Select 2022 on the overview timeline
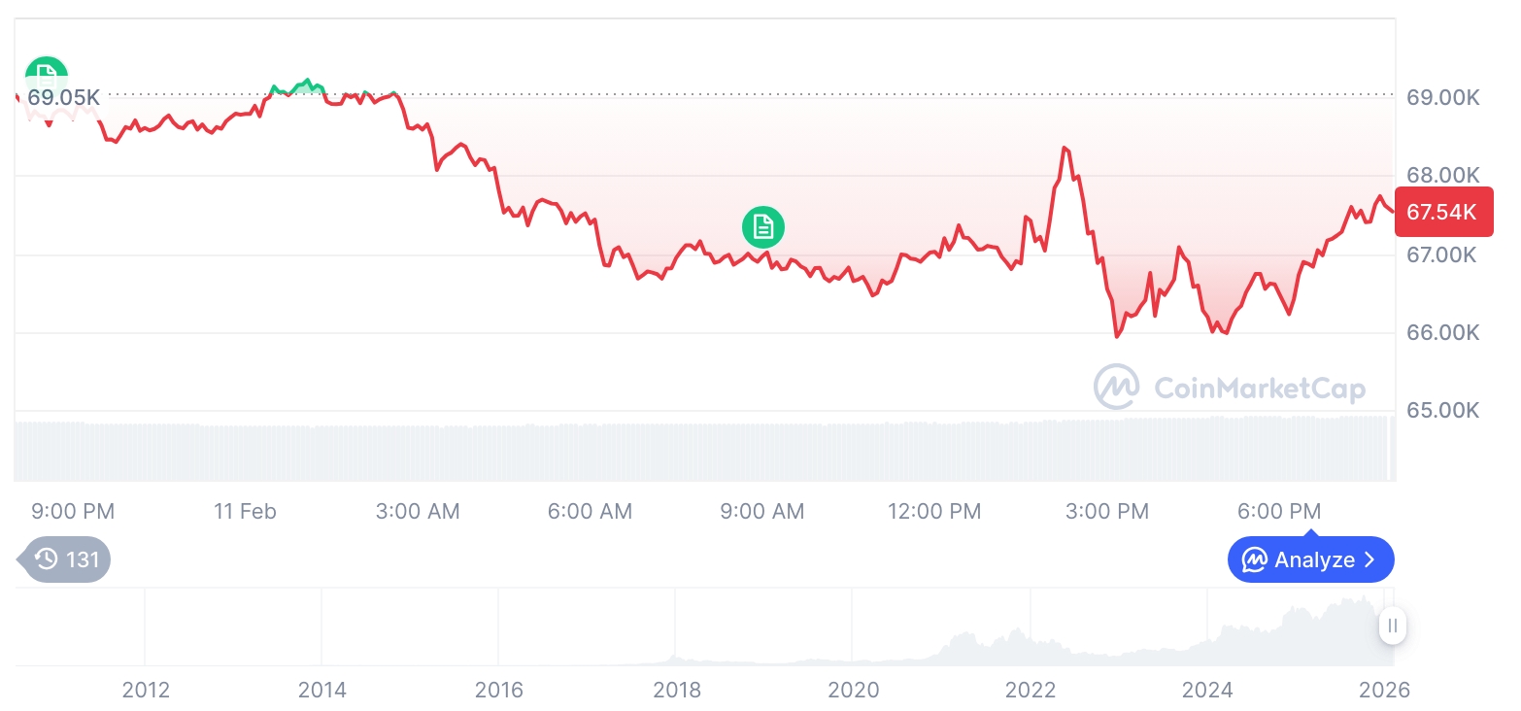1521x711 pixels. coord(1031,691)
